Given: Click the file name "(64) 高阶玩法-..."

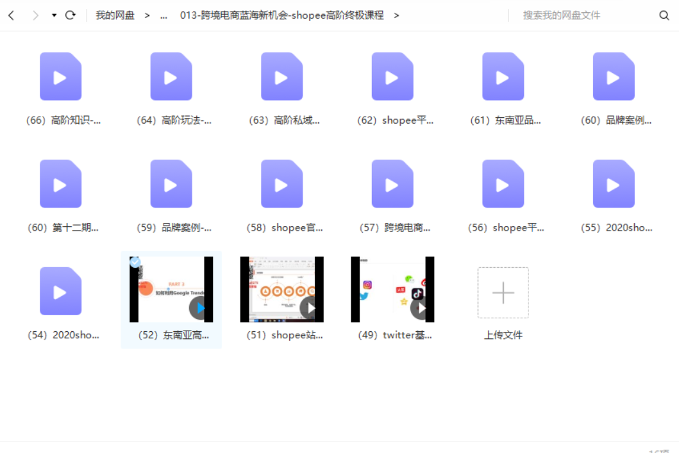Looking at the screenshot, I should point(174,120).
